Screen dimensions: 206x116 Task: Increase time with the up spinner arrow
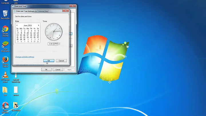pos(59,43)
